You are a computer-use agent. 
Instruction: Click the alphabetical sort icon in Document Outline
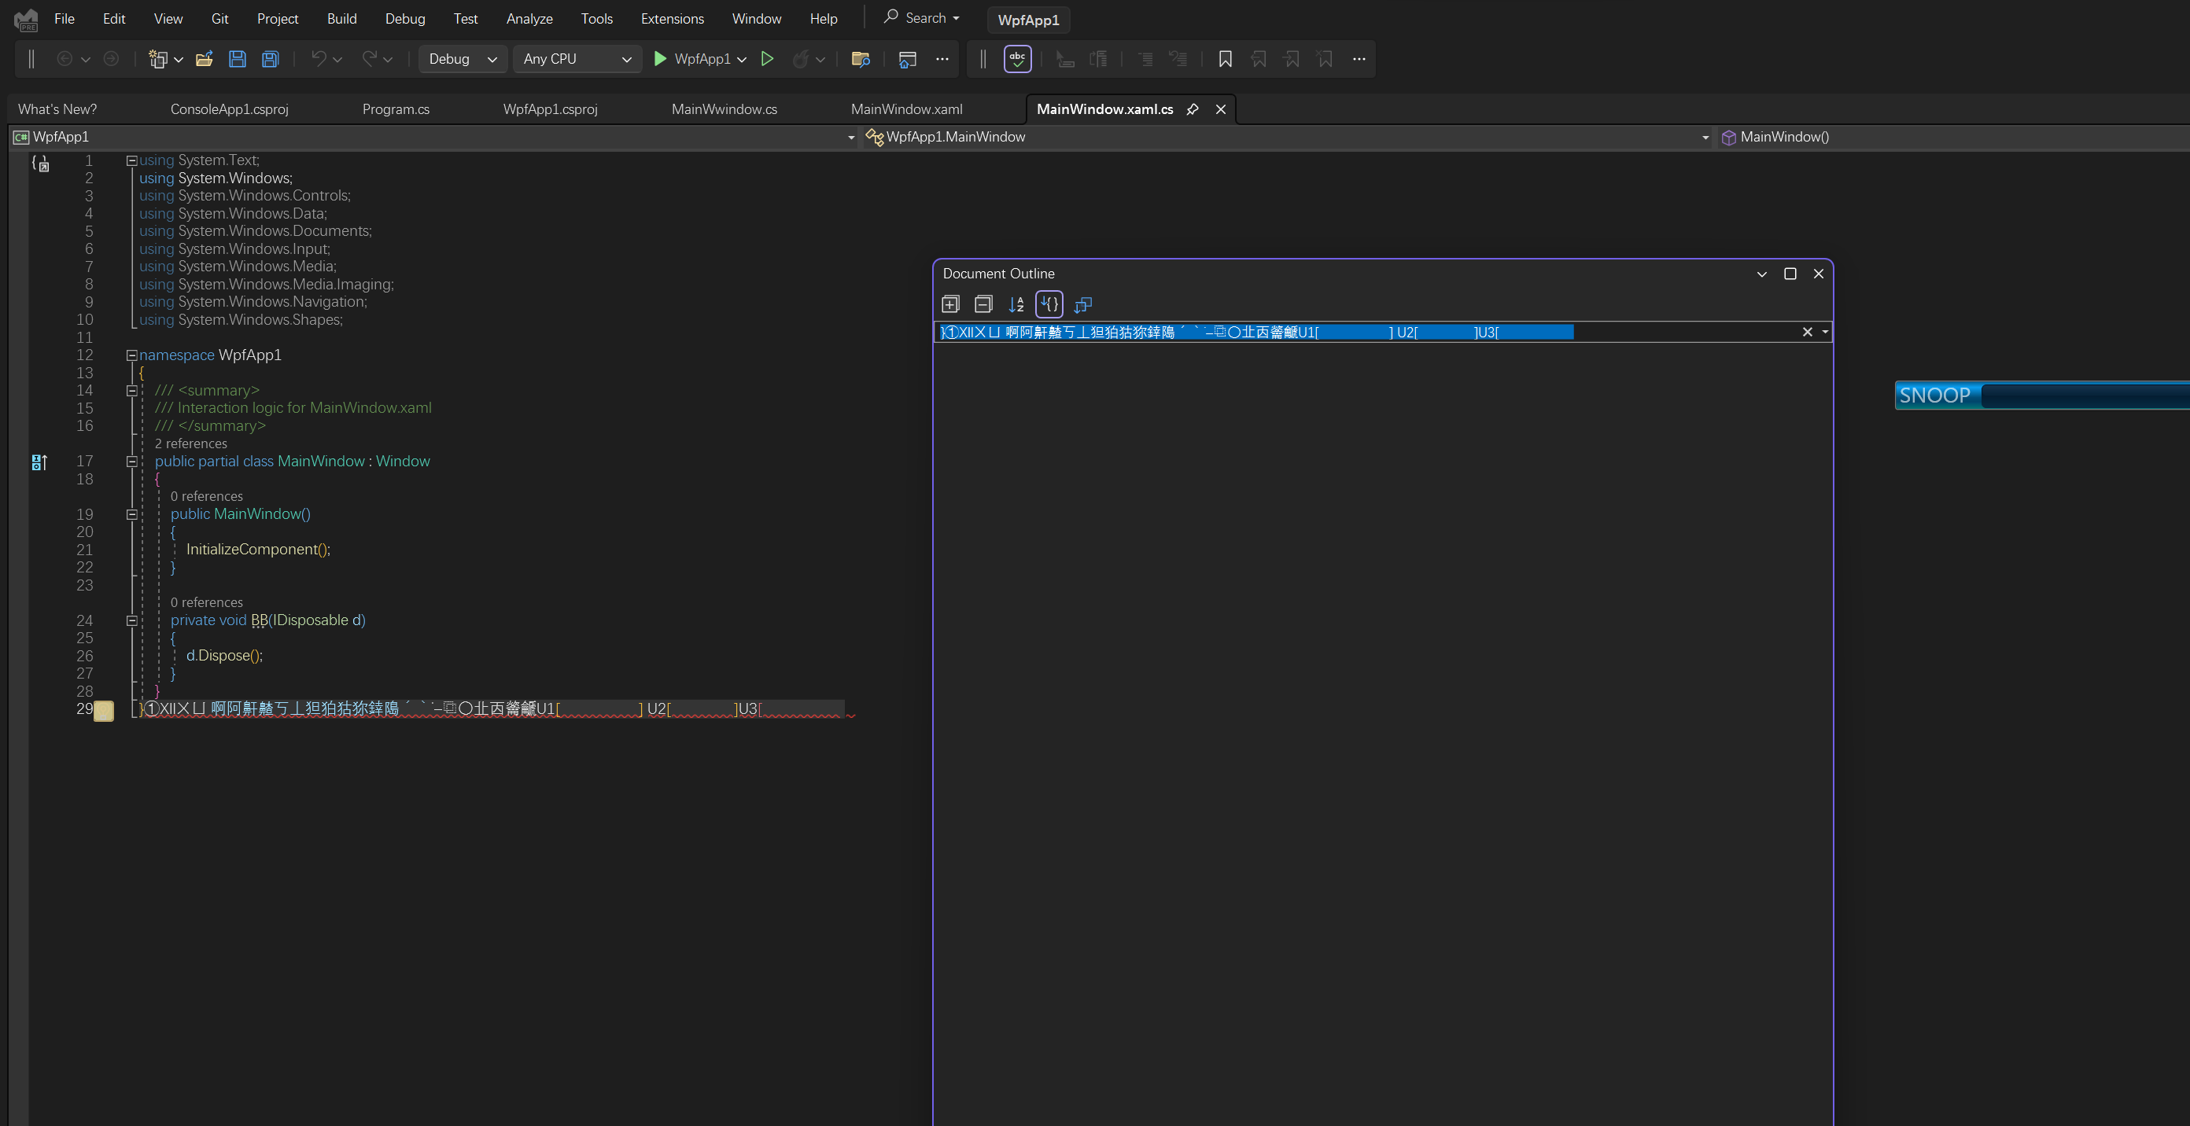pos(1017,304)
